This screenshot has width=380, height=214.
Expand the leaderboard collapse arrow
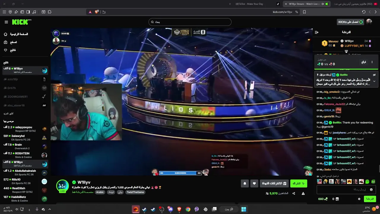[x=346, y=51]
